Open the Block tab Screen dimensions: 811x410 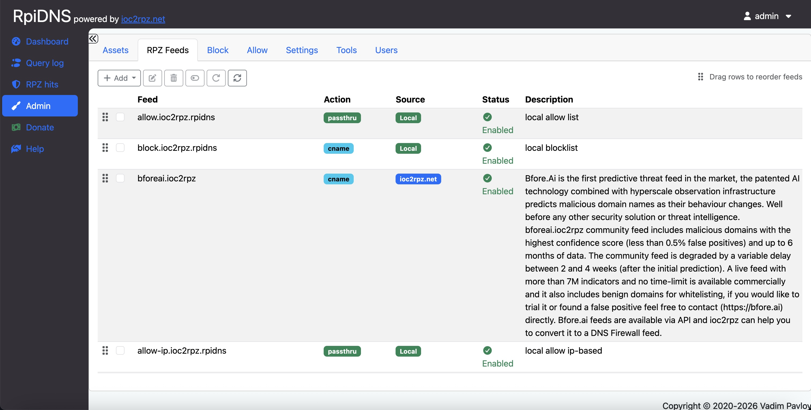coord(218,50)
